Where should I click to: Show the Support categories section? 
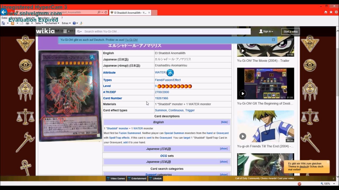point(224,175)
